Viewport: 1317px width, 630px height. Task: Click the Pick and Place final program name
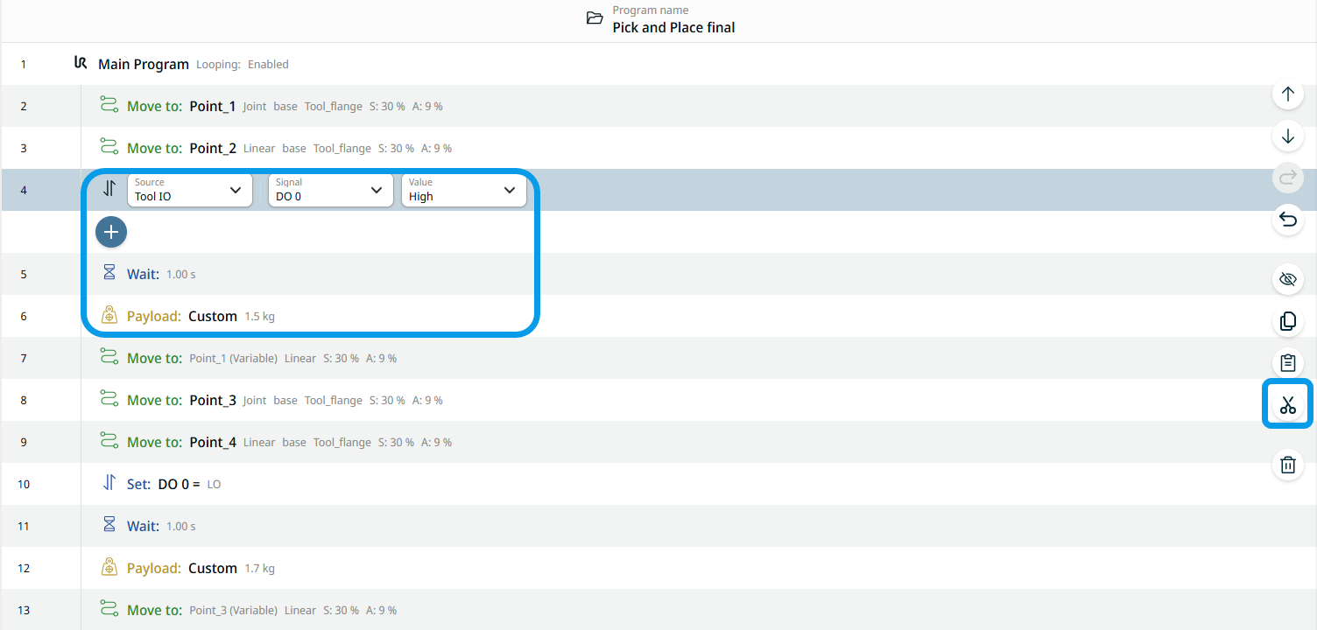[x=673, y=27]
